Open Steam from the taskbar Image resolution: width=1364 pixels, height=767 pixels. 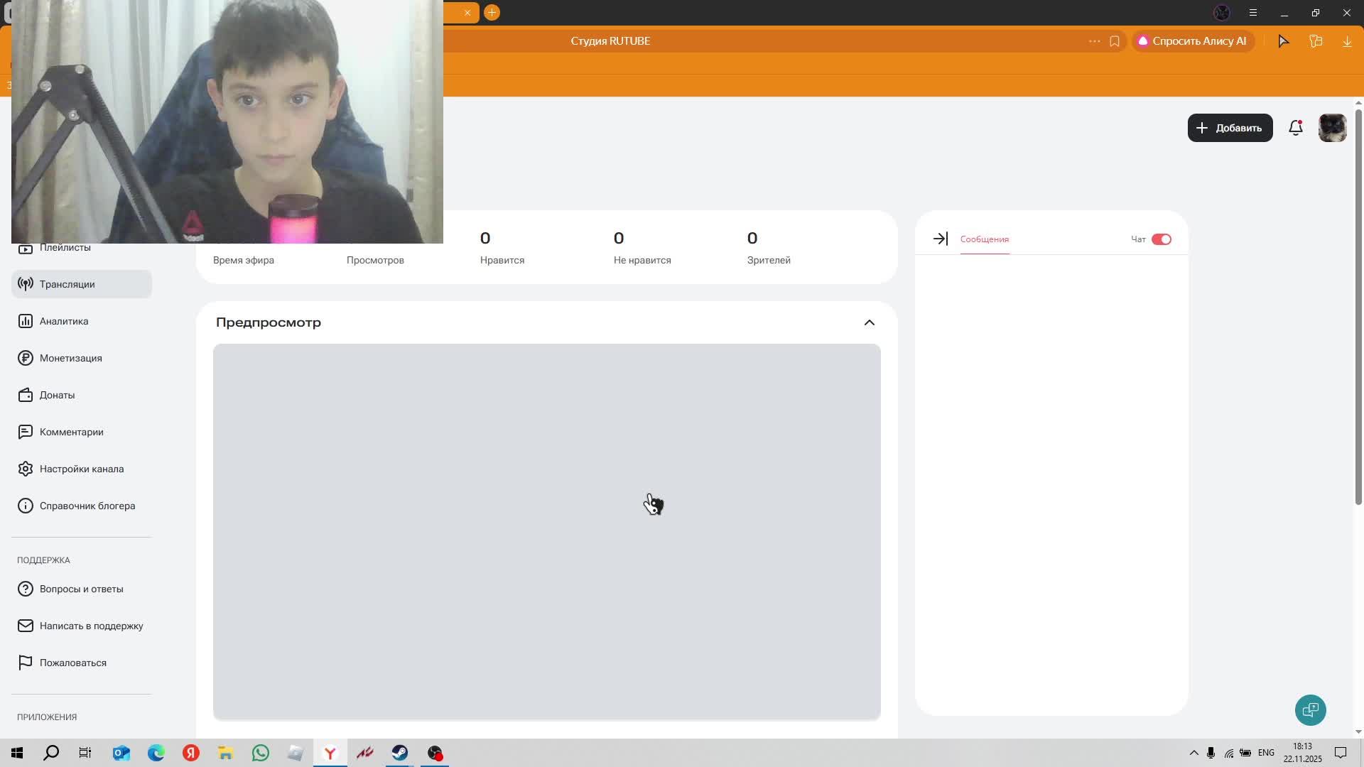tap(399, 753)
